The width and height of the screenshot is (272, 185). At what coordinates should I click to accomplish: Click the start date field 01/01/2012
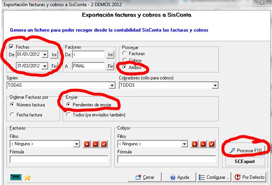[x=29, y=54]
